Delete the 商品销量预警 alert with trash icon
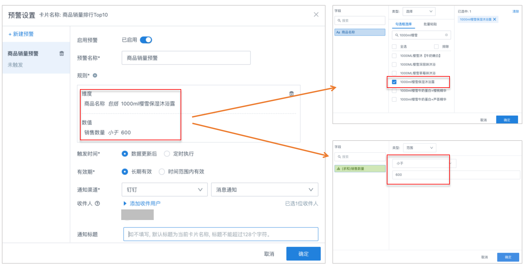The height and width of the screenshot is (268, 528). tap(62, 54)
